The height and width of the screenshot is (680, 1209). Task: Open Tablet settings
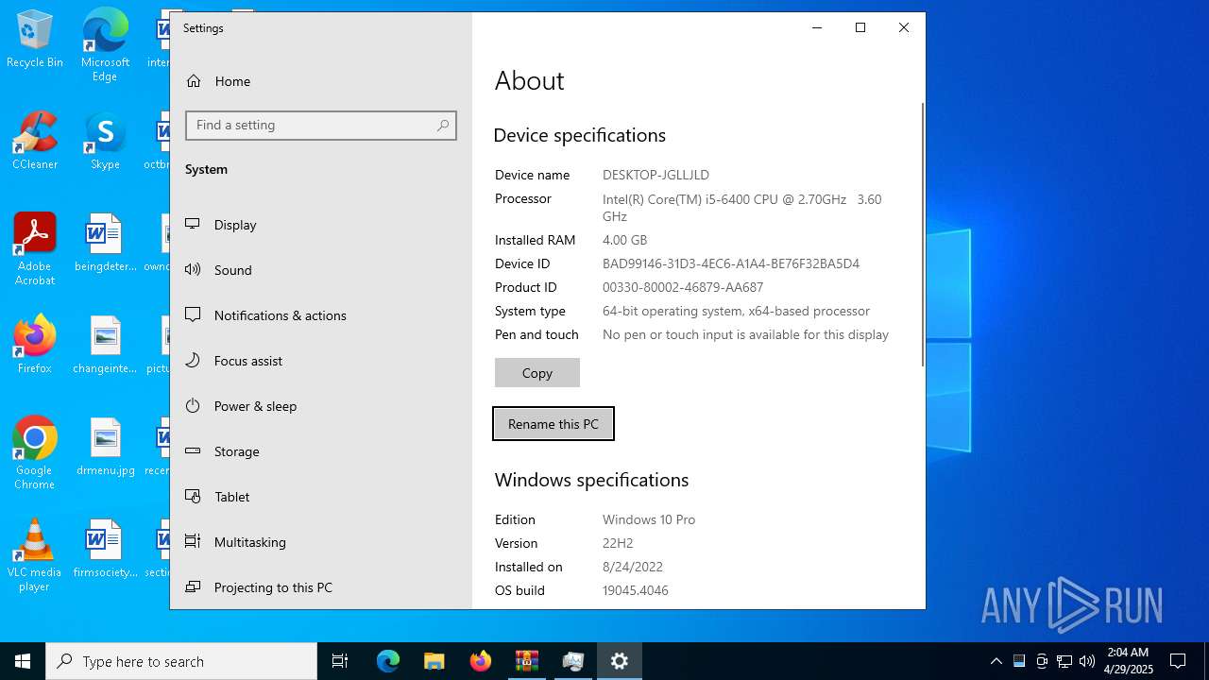(x=321, y=497)
